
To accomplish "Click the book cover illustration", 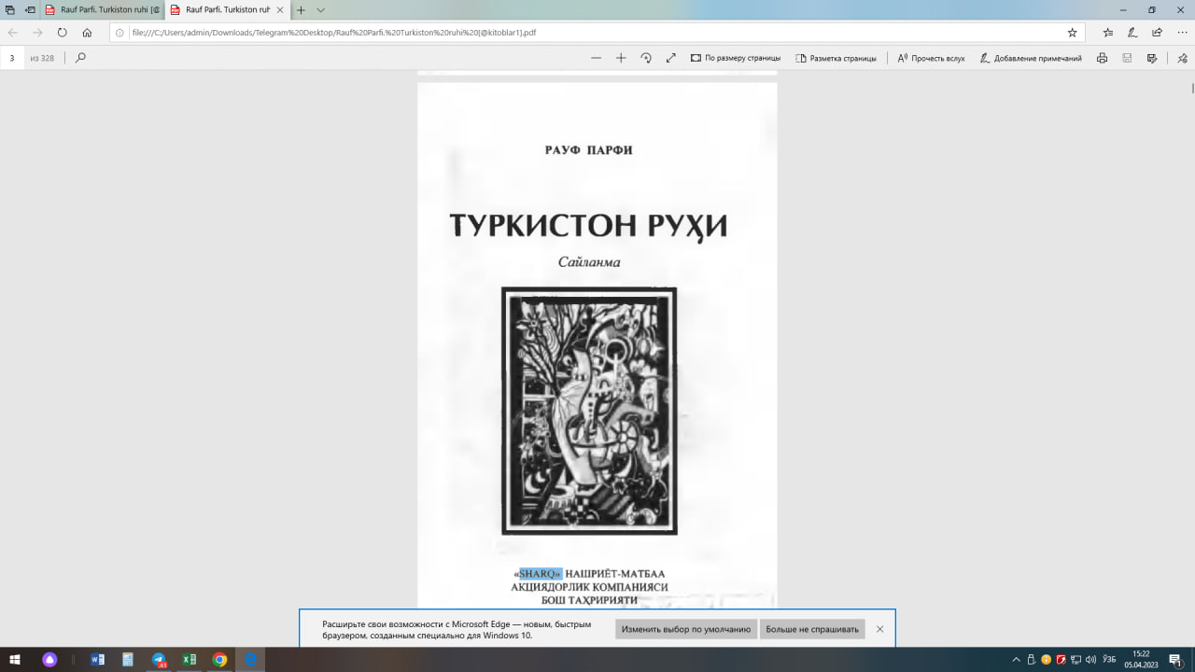I will point(589,411).
